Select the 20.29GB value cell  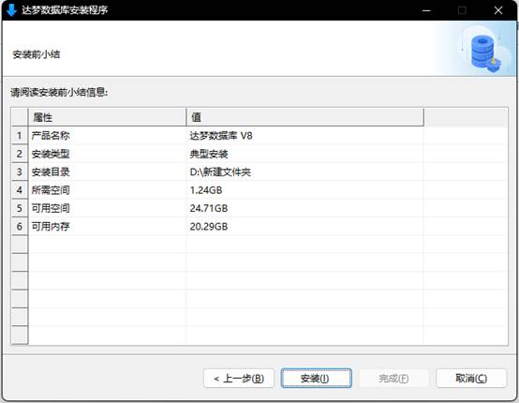click(x=304, y=227)
